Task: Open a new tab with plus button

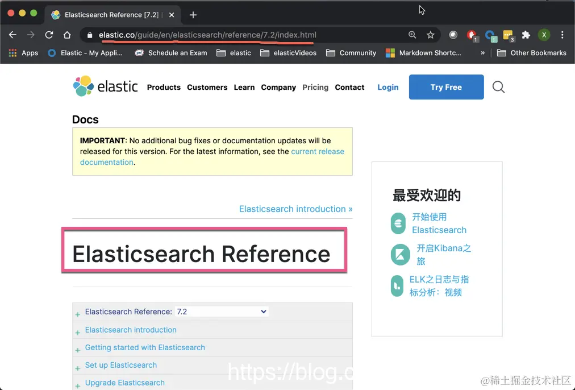Action: (x=193, y=15)
